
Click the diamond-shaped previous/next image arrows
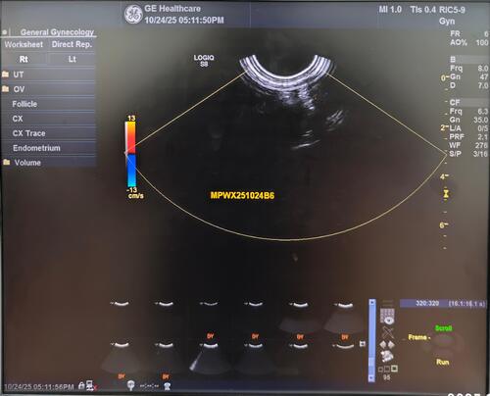[x=387, y=345]
